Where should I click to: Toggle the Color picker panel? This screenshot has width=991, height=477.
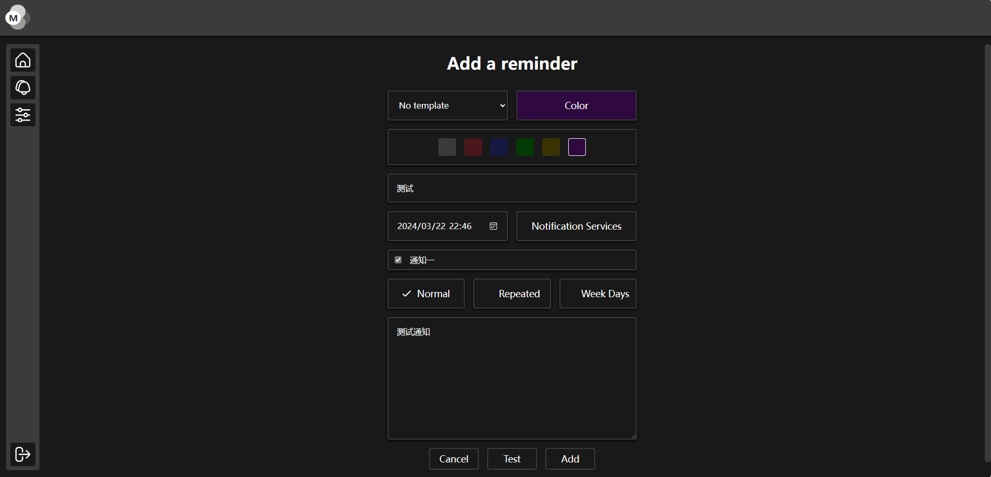576,105
